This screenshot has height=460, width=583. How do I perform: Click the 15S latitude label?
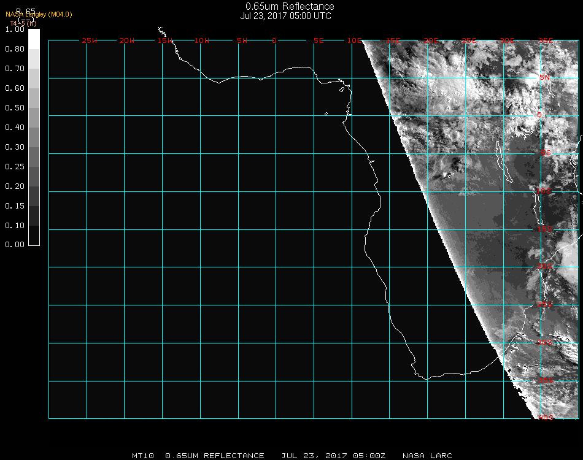tap(545, 229)
